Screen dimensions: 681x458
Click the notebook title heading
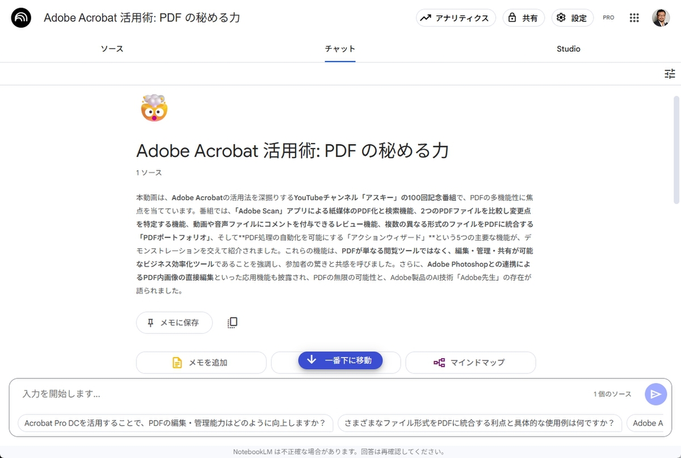click(x=292, y=150)
